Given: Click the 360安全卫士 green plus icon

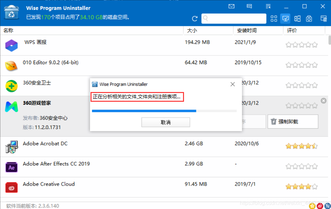Looking at the screenshot, I should (11, 86).
